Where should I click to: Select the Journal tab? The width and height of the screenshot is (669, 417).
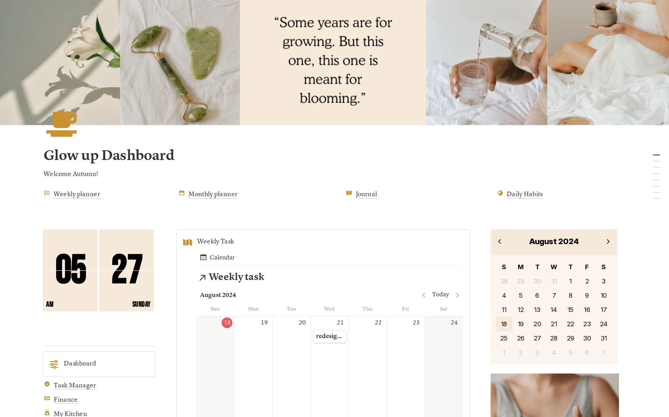pos(366,194)
